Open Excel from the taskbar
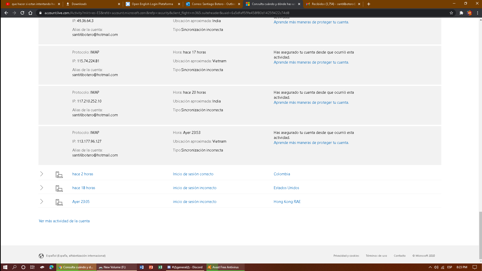 click(x=160, y=267)
